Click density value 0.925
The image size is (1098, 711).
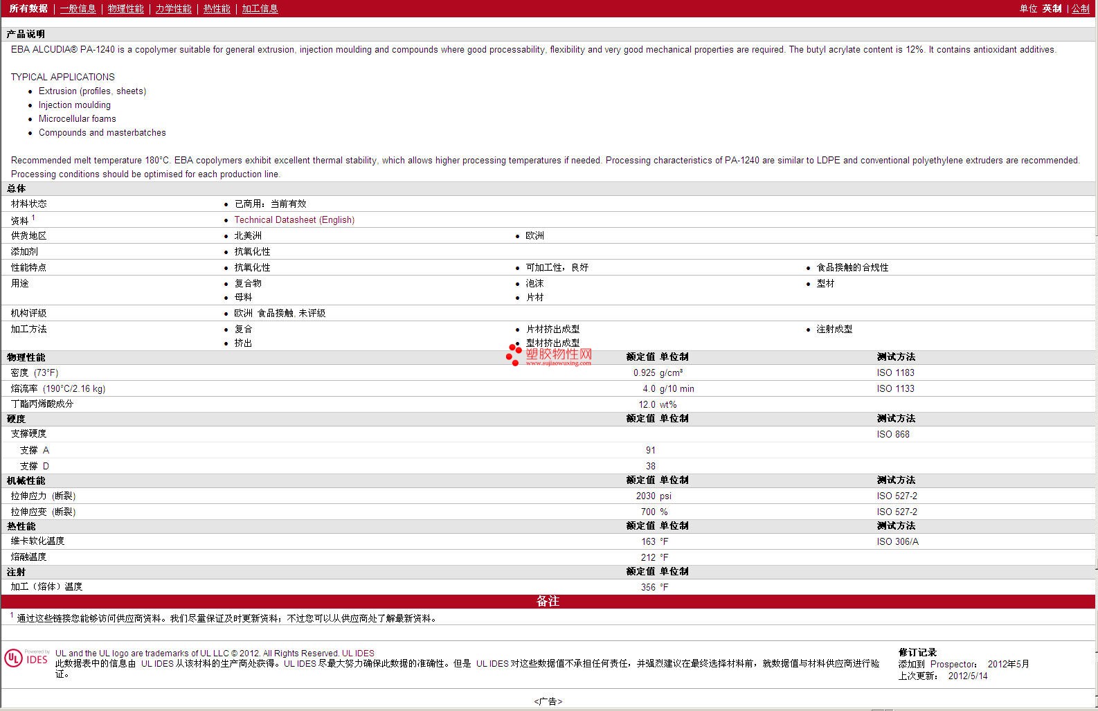[x=644, y=372]
